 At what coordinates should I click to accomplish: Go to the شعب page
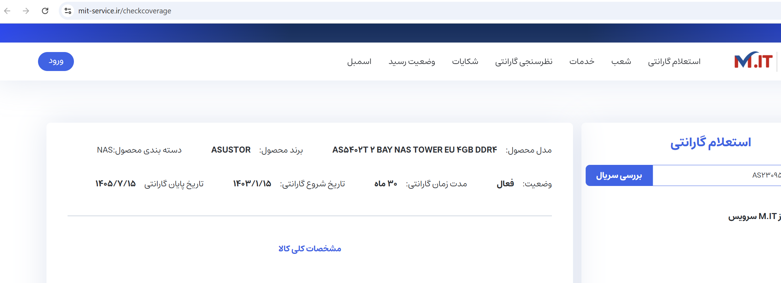[x=621, y=62]
